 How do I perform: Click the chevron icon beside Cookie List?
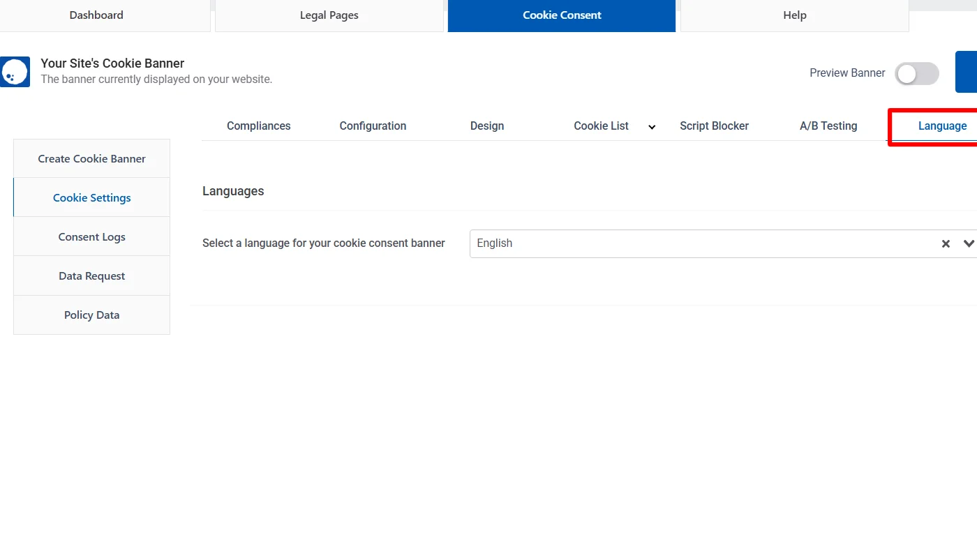pyautogui.click(x=652, y=127)
